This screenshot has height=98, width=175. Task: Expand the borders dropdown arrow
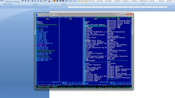coord(76,1)
